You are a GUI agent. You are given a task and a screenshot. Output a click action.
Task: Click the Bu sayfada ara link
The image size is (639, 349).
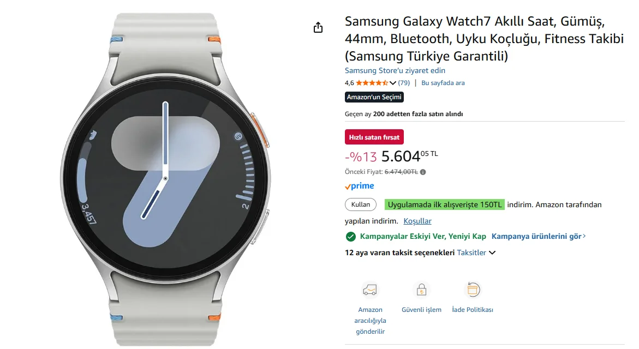[x=443, y=83]
